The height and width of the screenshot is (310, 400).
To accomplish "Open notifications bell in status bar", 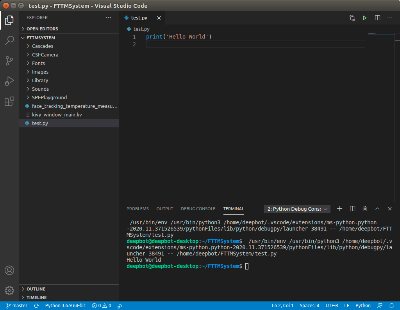I will pos(391,306).
